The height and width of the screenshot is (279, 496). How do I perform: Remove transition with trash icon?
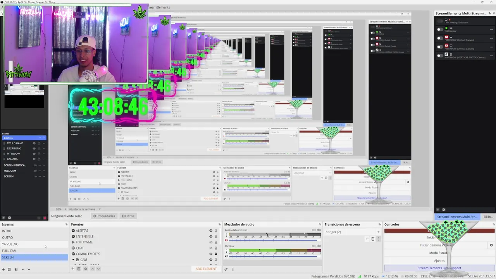click(x=373, y=239)
